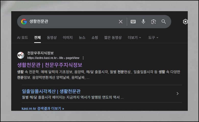Switch to 이미지 tab
Image resolution: width=199 pixels, height=122 pixels.
coord(68,38)
